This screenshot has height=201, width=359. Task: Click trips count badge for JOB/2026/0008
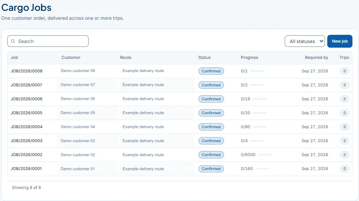click(345, 71)
